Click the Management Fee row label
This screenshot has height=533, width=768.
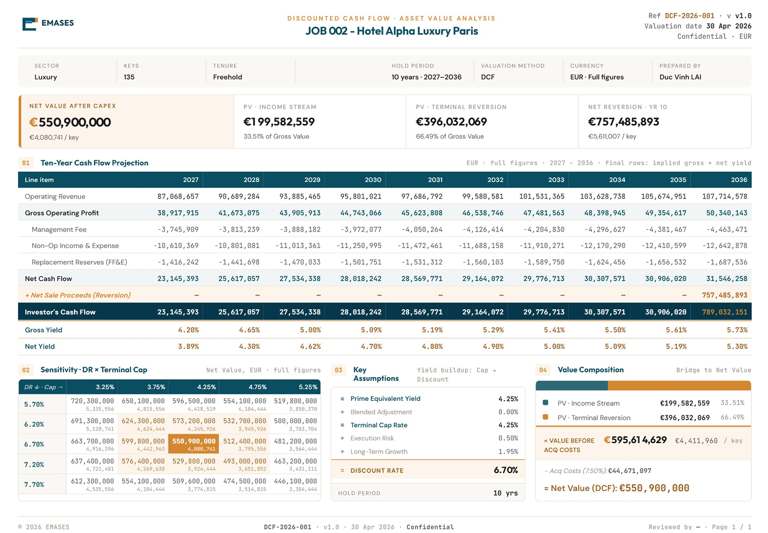pyautogui.click(x=59, y=229)
